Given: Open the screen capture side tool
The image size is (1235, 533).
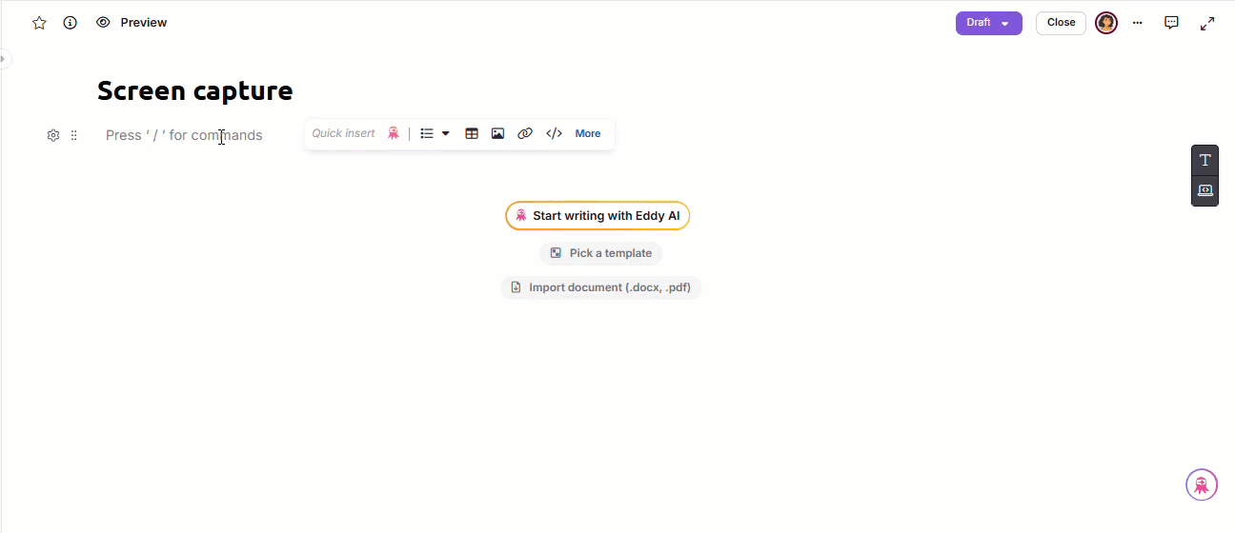Looking at the screenshot, I should [1205, 190].
